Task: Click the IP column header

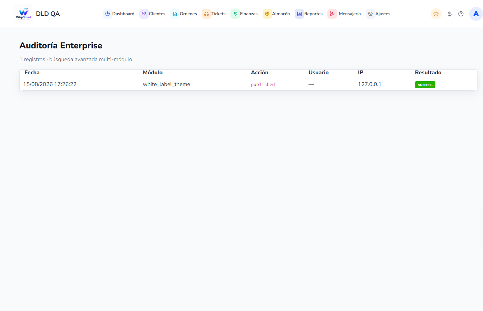Action: (x=361, y=73)
